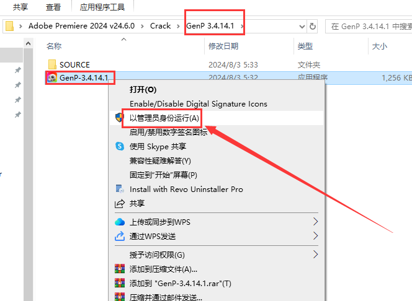Sort by the 修改日期 column header
The width and height of the screenshot is (412, 301).
pyautogui.click(x=223, y=46)
